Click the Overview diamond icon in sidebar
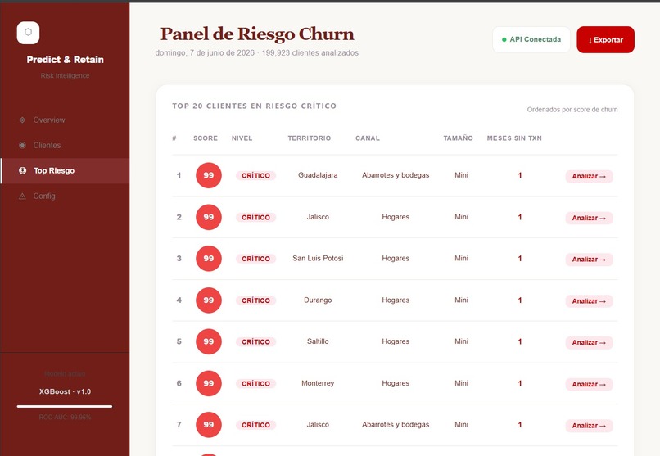Image resolution: width=660 pixels, height=456 pixels. 22,120
